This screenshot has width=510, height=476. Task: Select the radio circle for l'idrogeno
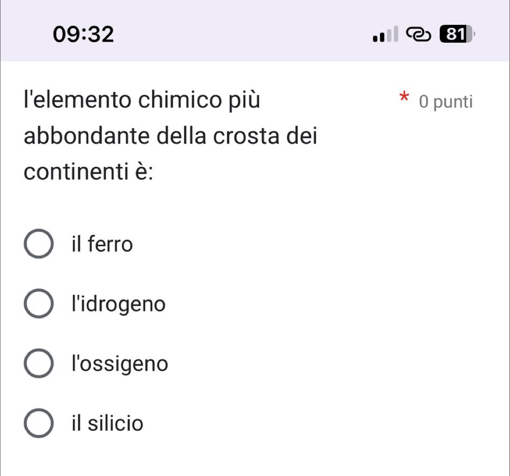[x=38, y=304]
